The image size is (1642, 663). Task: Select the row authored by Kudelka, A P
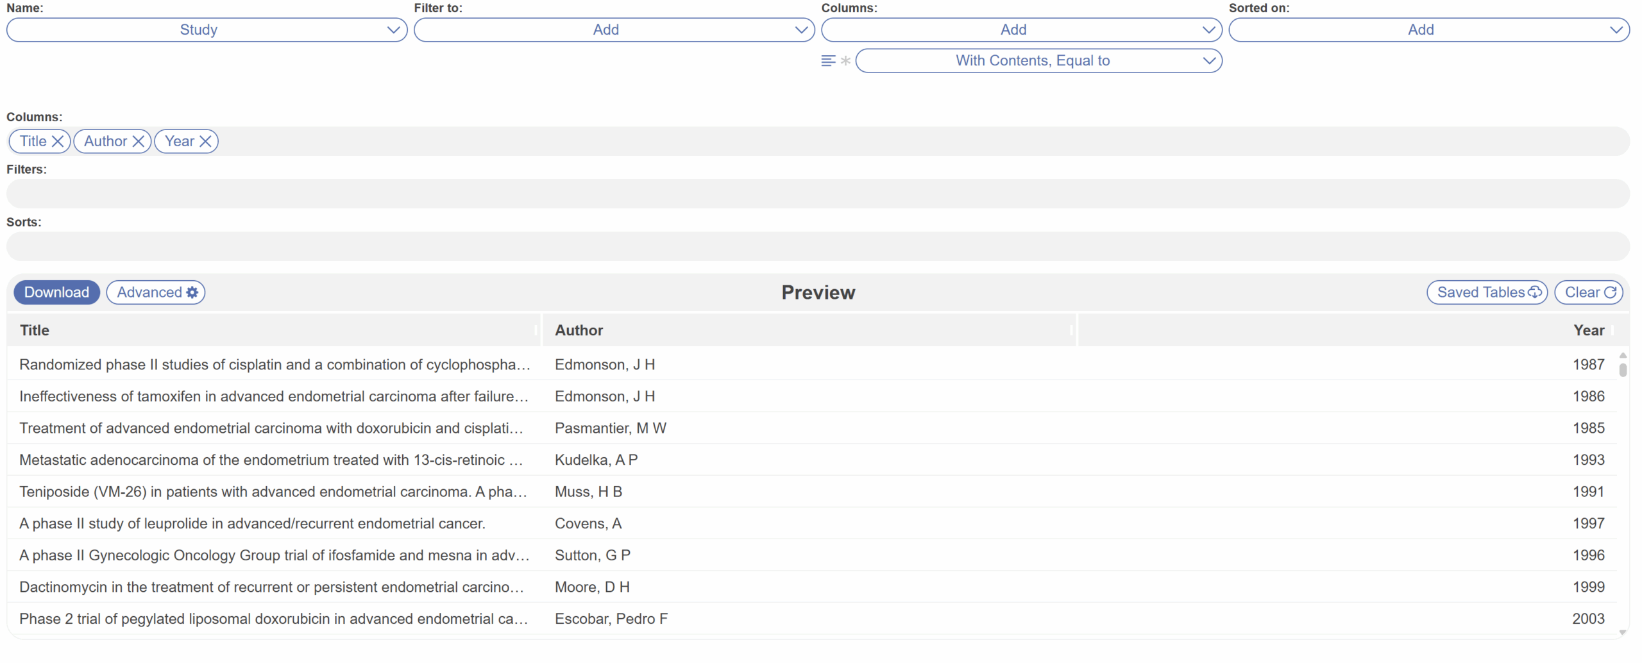(x=596, y=460)
